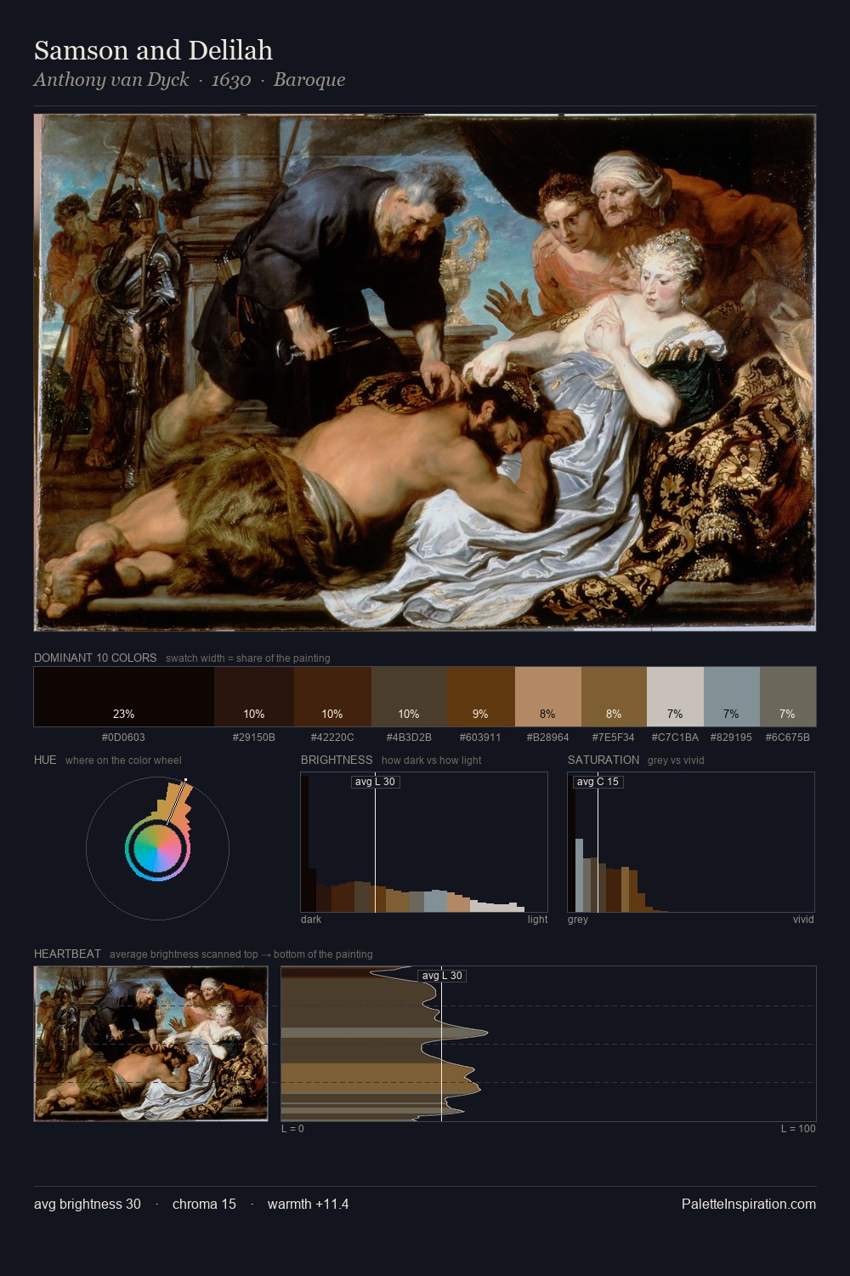Click the title 'Samson and Delilah'
The image size is (850, 1276).
pyautogui.click(x=153, y=50)
